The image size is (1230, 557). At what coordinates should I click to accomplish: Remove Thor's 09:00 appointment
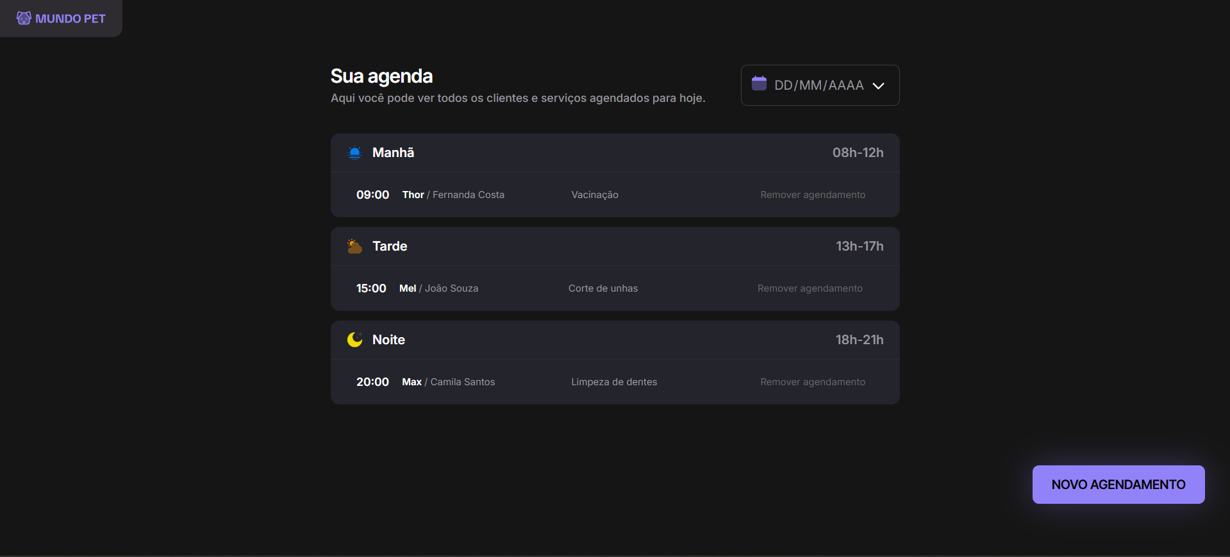click(812, 195)
